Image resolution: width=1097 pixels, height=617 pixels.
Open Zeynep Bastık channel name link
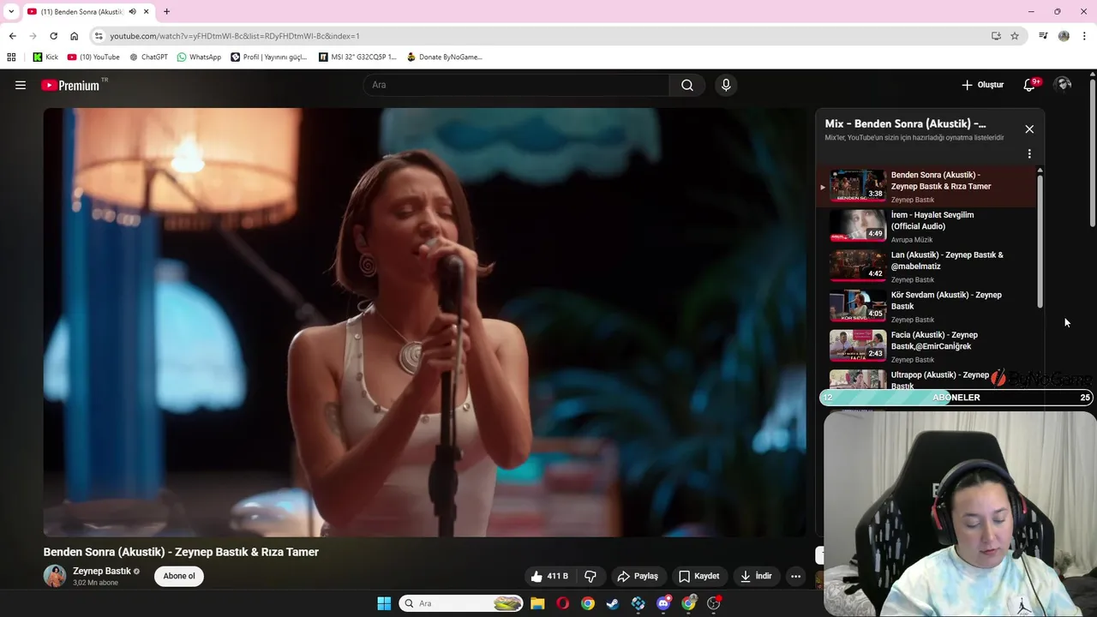pos(102,572)
